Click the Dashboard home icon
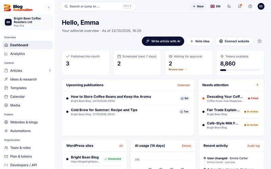This screenshot has width=271, height=169. [6, 45]
